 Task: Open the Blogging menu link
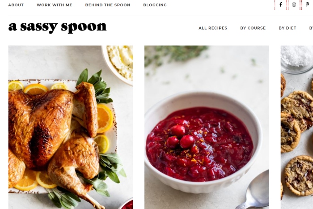click(x=155, y=5)
